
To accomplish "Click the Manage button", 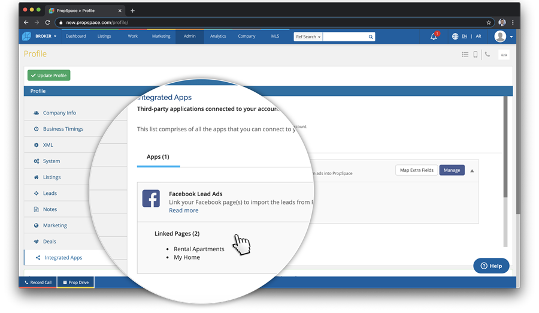I will (x=452, y=170).
